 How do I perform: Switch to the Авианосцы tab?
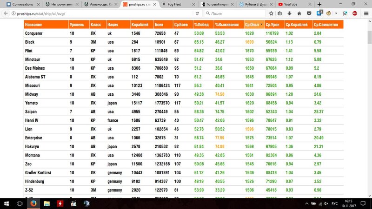pos(100,4)
